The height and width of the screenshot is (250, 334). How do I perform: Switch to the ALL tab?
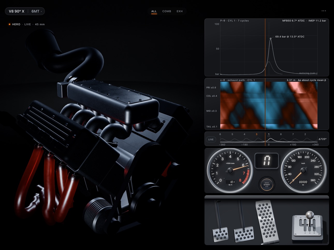(x=154, y=11)
